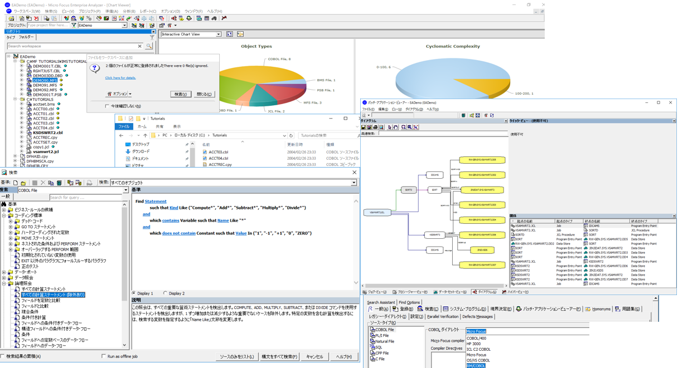Click the copy icon in search toolbar

[51, 183]
